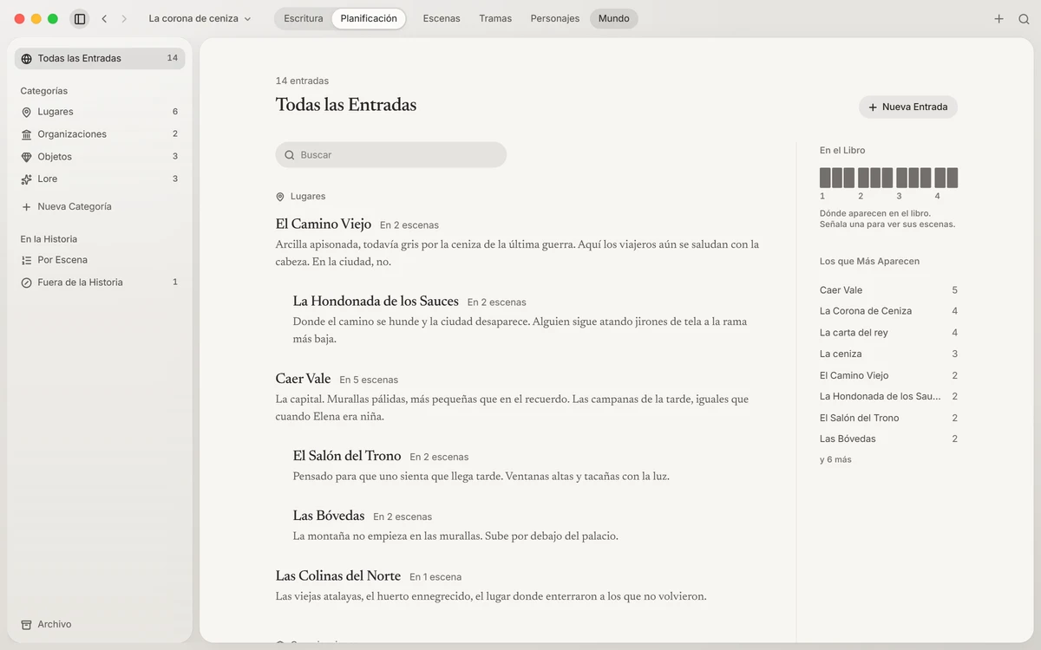The height and width of the screenshot is (650, 1041).
Task: Open La Hondonada de los Sauces entry
Action: pyautogui.click(x=376, y=302)
